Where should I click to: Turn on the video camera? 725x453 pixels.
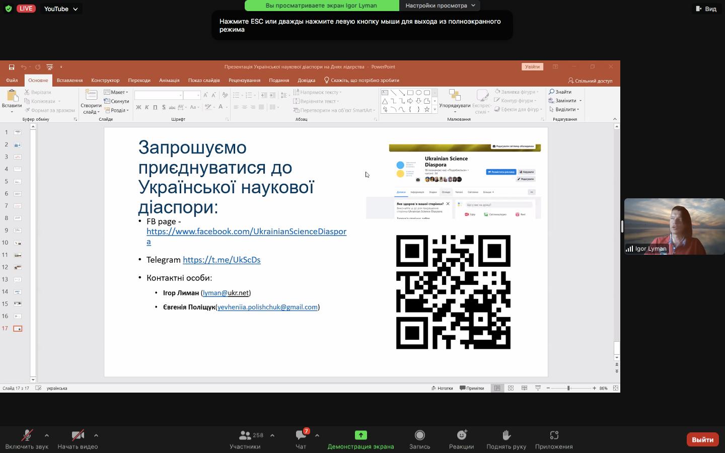click(x=78, y=435)
